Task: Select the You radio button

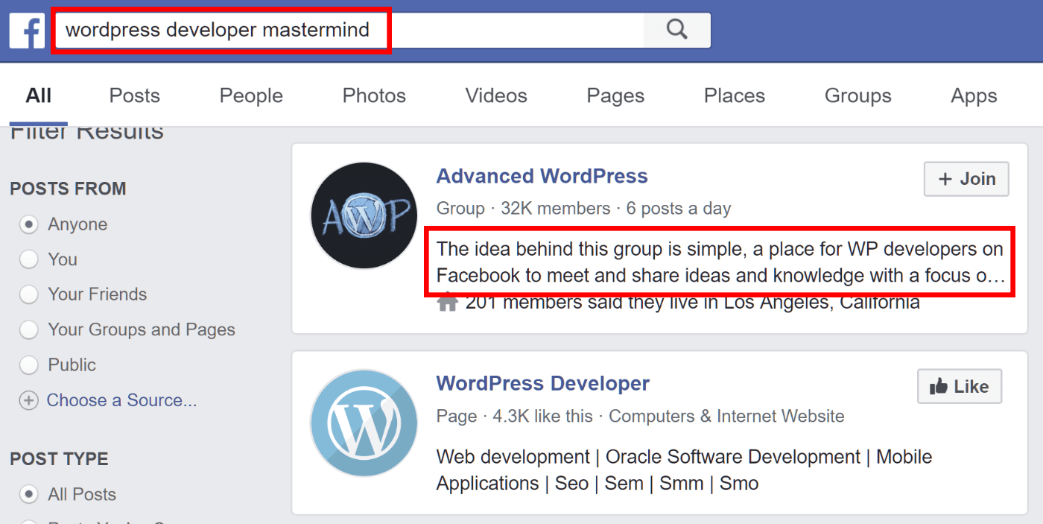Action: click(x=28, y=259)
